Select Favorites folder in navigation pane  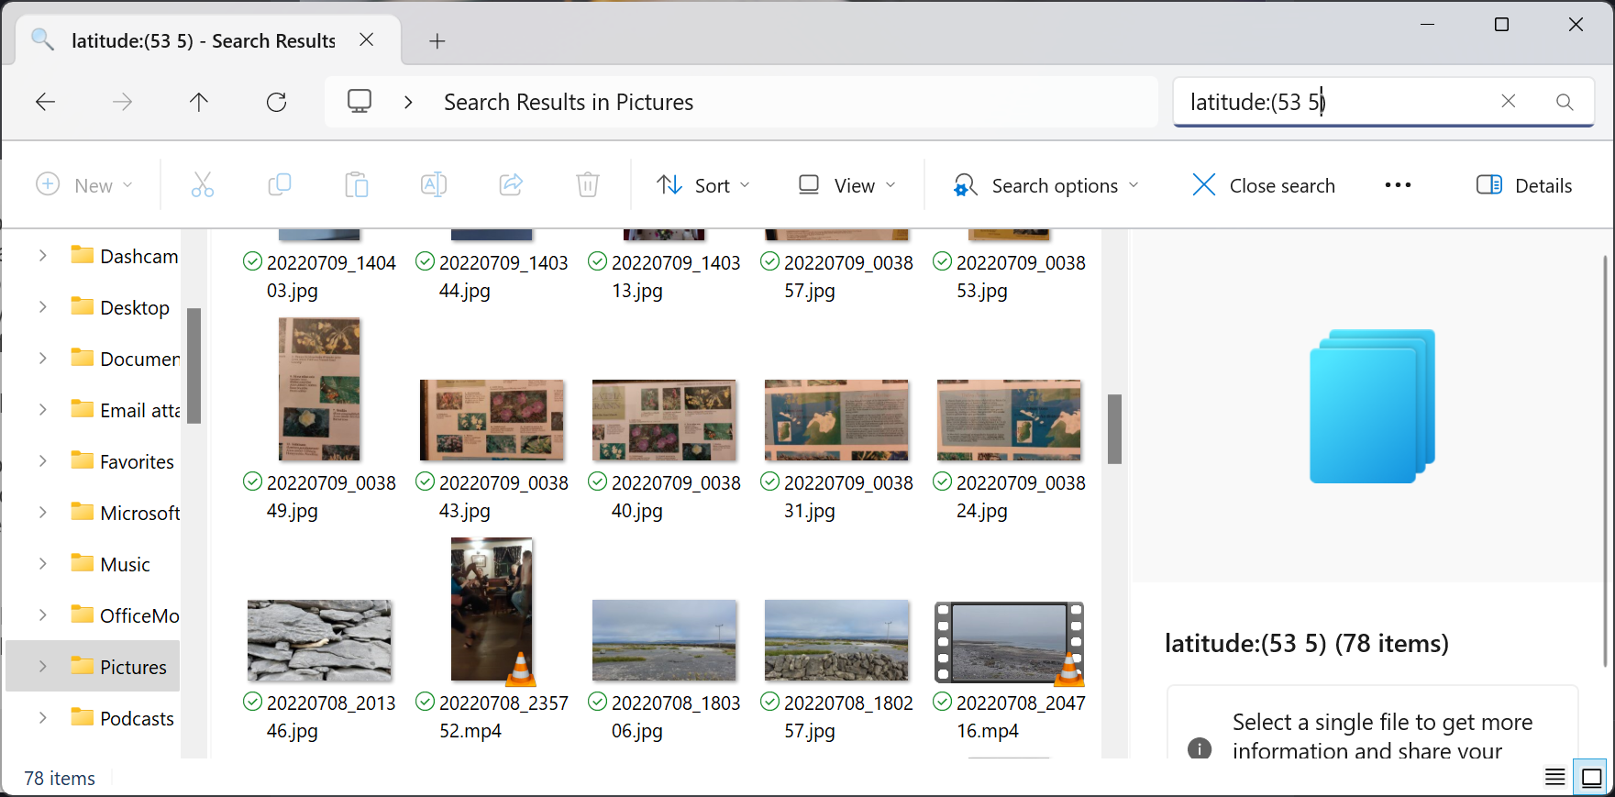tap(122, 461)
